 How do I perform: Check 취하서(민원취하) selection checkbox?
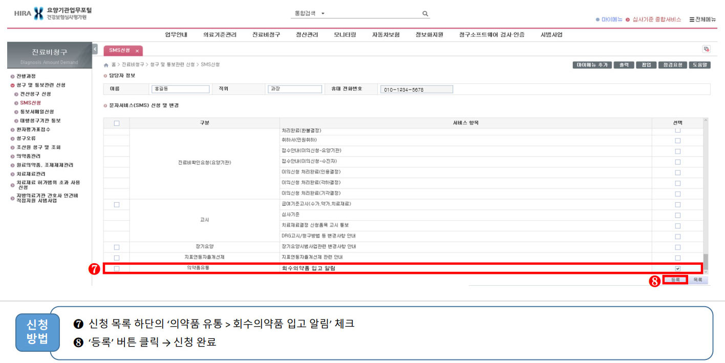tap(678, 140)
